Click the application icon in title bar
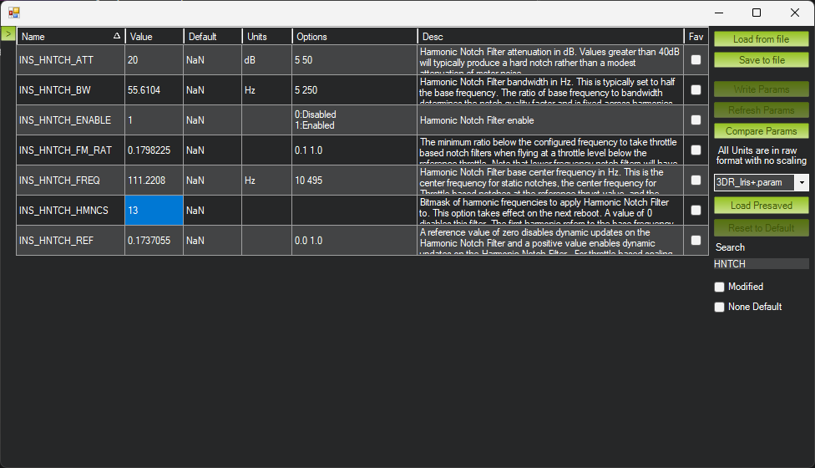815x468 pixels. (14, 13)
